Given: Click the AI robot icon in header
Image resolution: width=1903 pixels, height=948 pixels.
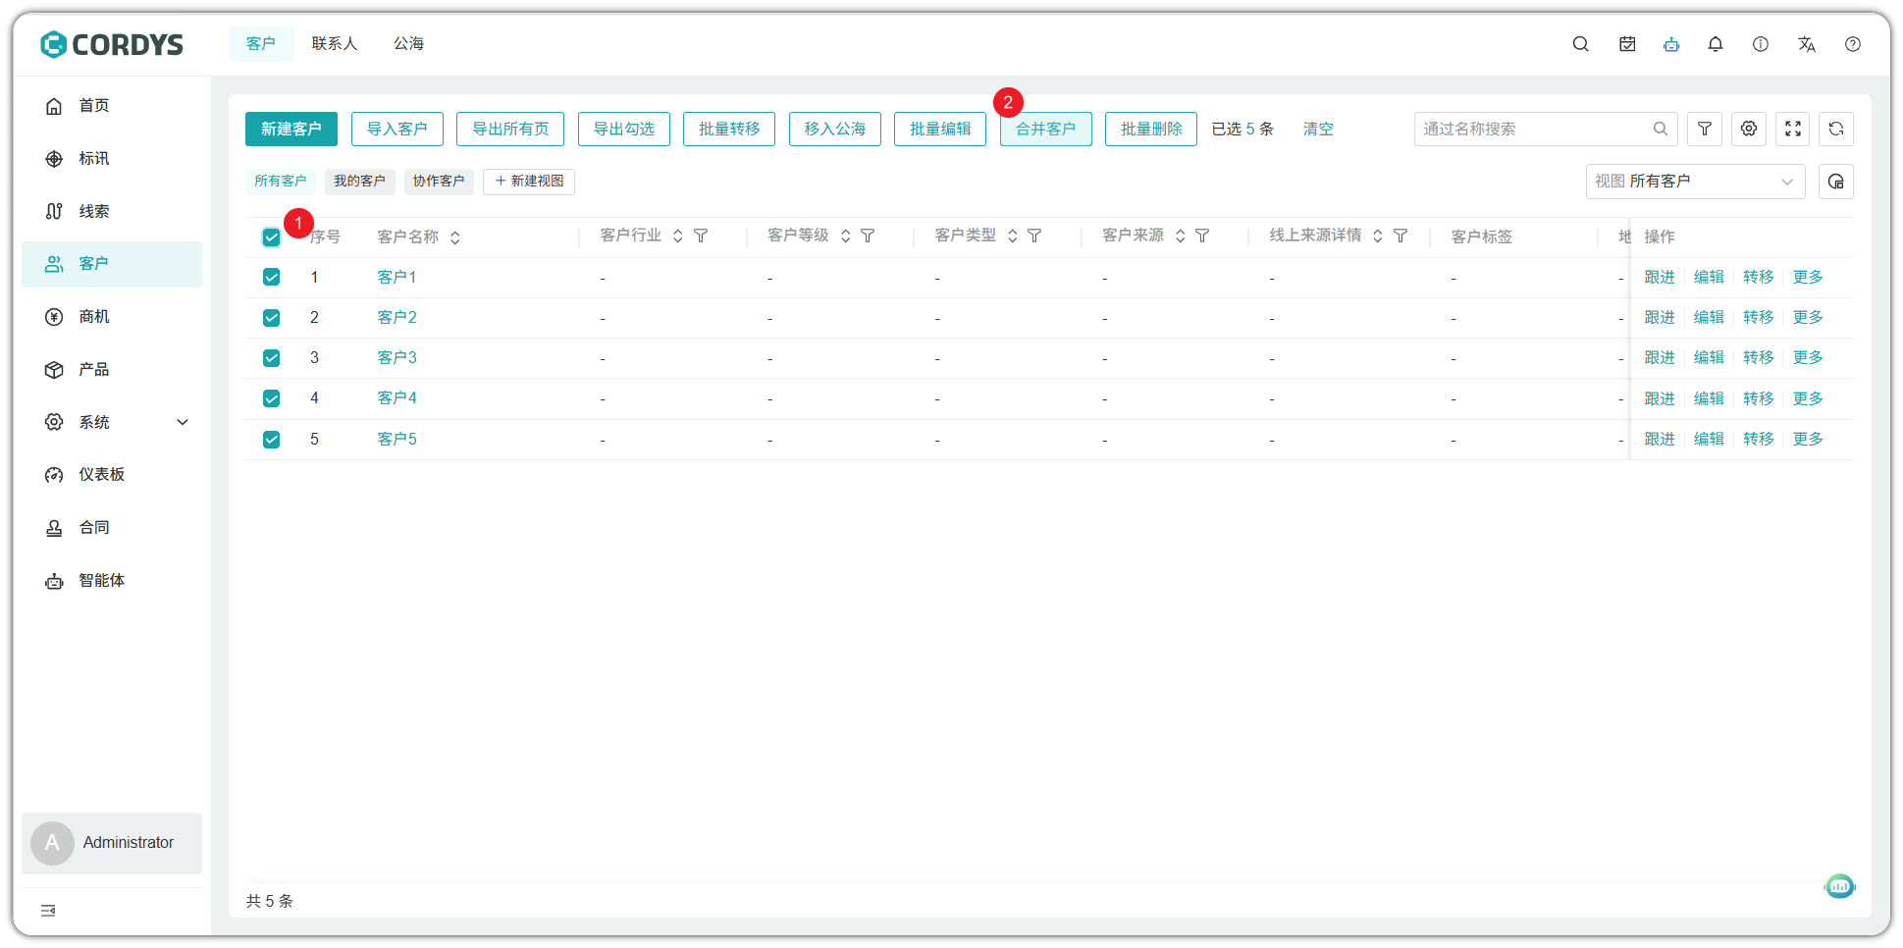Looking at the screenshot, I should click(x=1671, y=44).
